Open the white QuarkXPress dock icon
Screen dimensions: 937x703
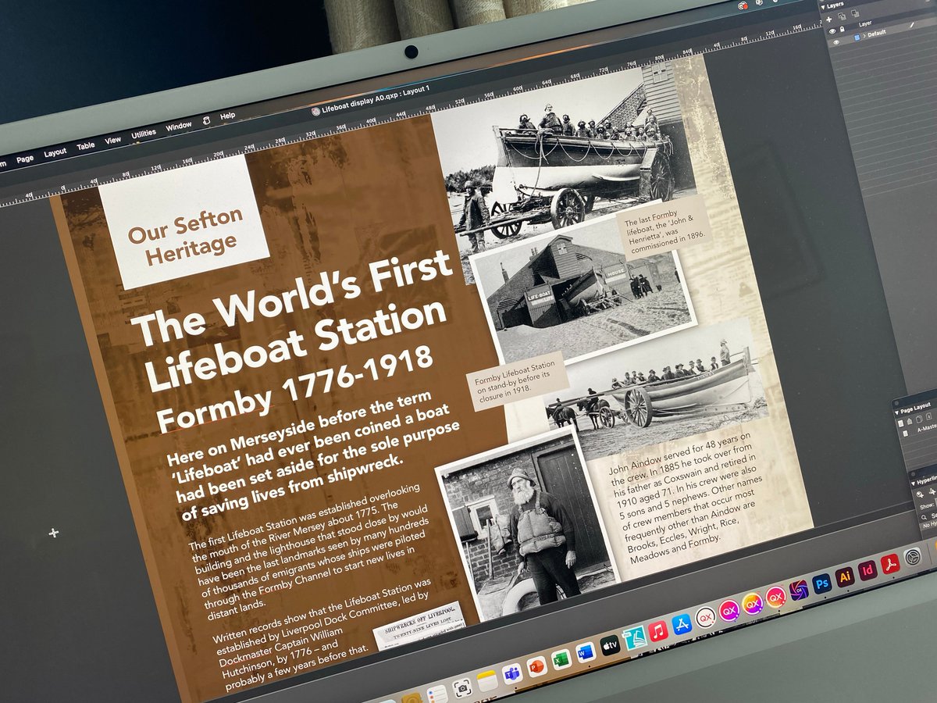coord(705,616)
